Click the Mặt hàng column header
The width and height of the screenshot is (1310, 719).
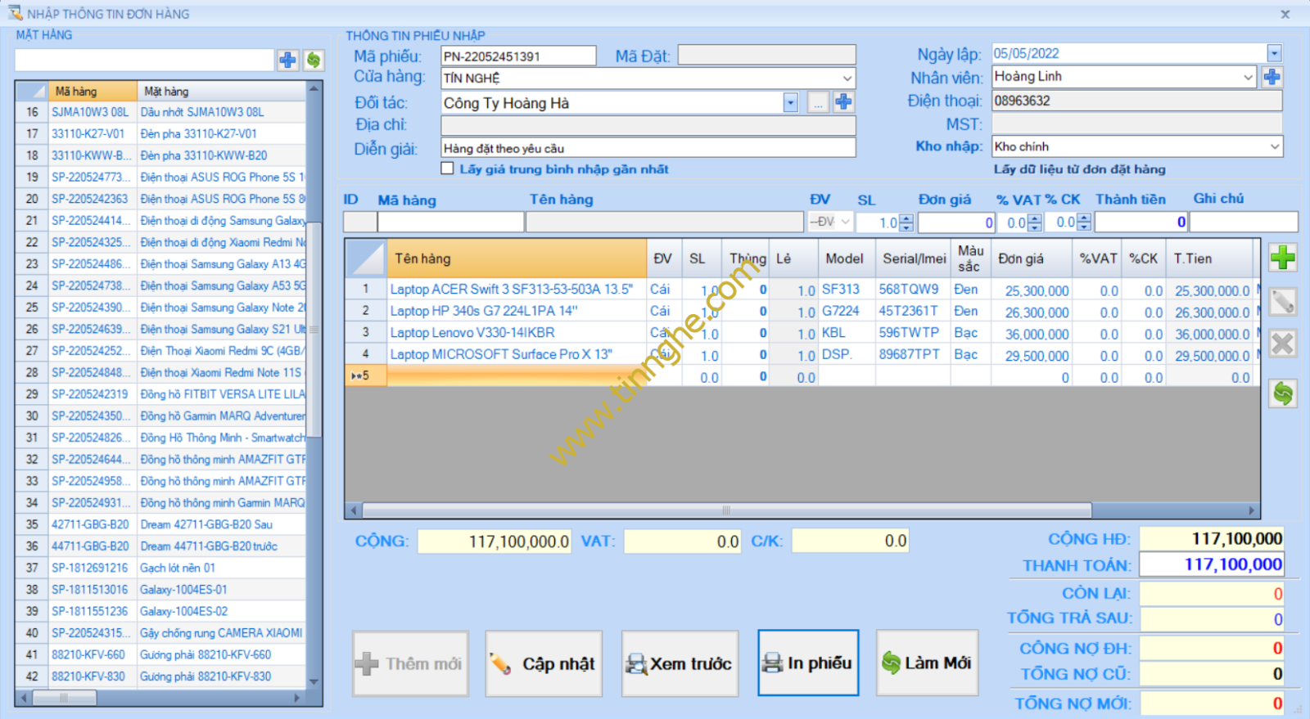click(x=221, y=91)
